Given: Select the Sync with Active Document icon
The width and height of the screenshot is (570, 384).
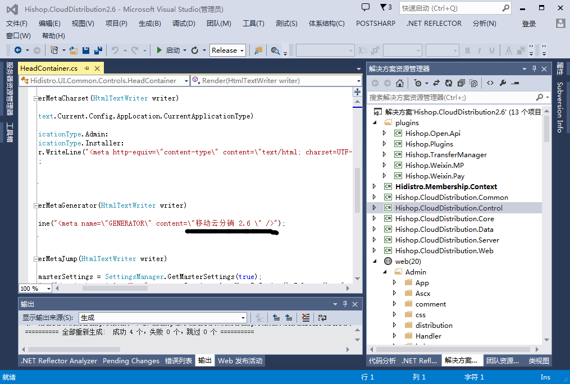Looking at the screenshot, I should click(x=435, y=83).
